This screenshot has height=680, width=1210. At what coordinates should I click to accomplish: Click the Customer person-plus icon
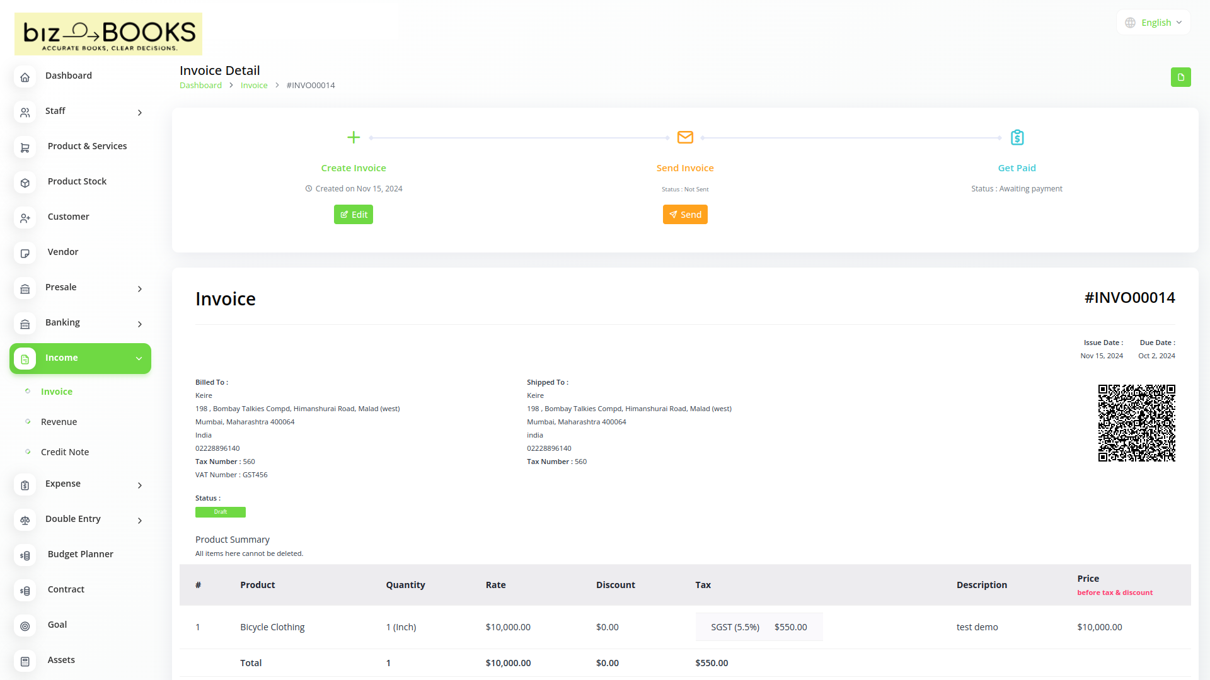25,218
